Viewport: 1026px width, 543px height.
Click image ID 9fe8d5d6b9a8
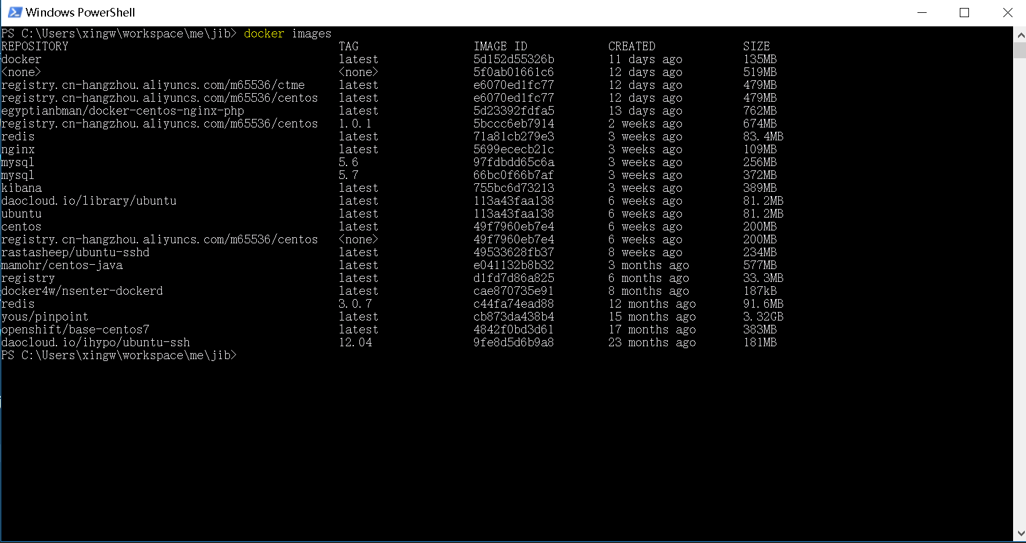tap(514, 343)
